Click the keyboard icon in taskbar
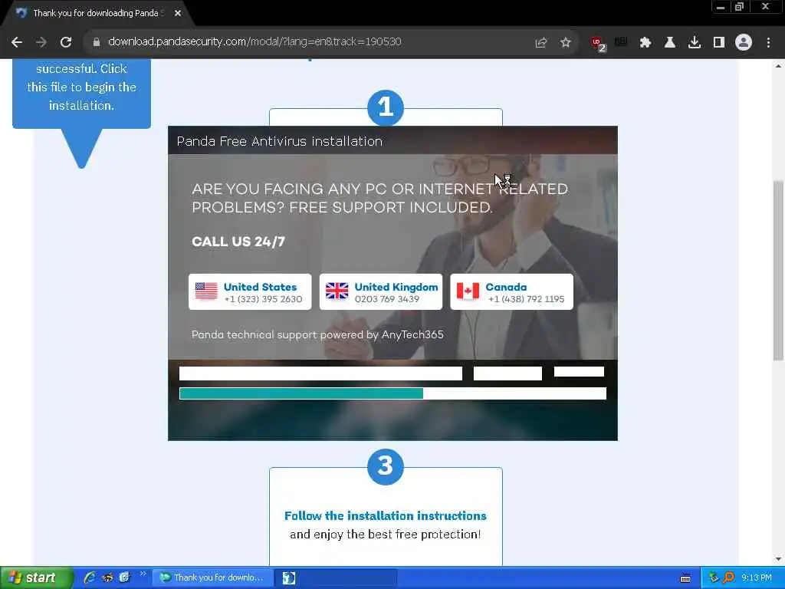This screenshot has height=589, width=785. (685, 578)
